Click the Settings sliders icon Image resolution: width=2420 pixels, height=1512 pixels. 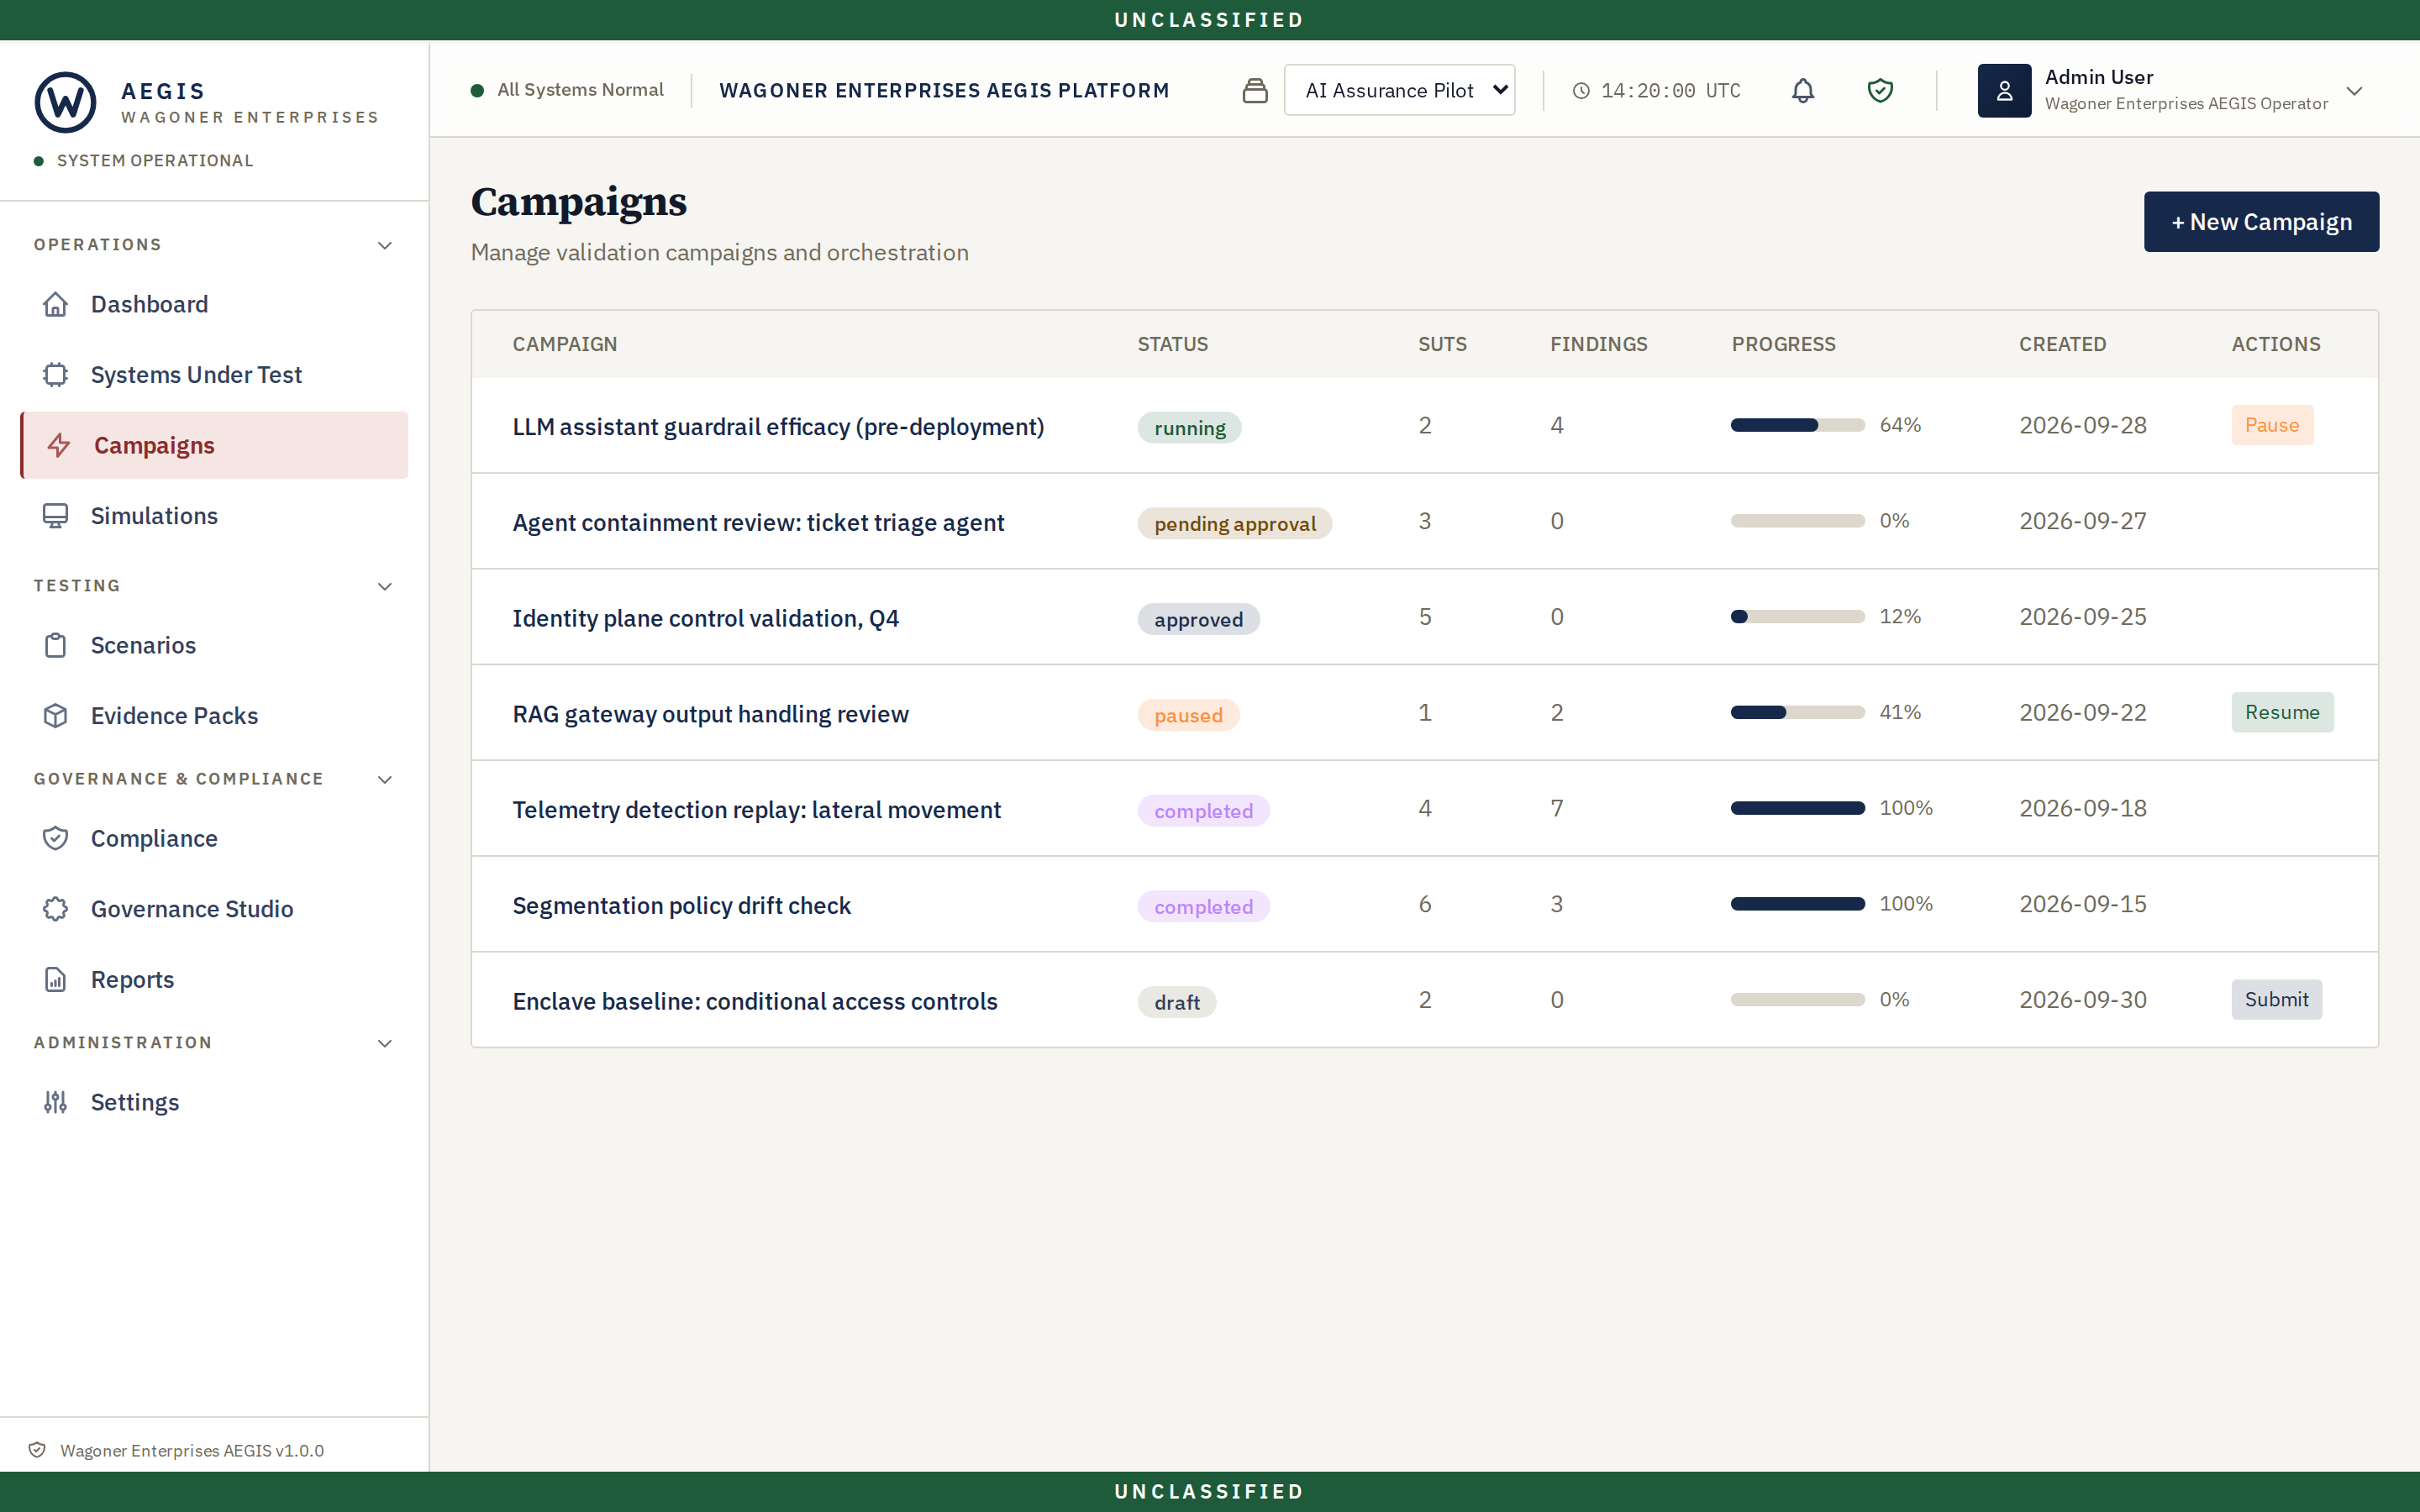click(56, 1102)
